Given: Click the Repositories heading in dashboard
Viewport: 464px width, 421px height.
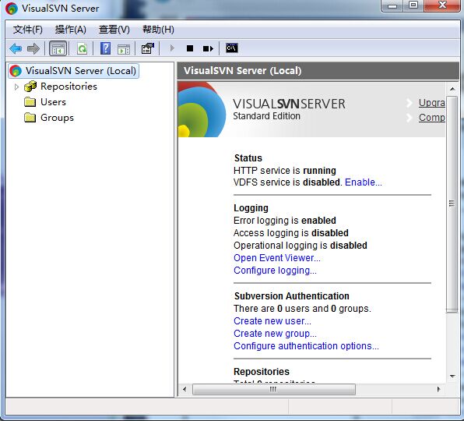Looking at the screenshot, I should point(262,372).
